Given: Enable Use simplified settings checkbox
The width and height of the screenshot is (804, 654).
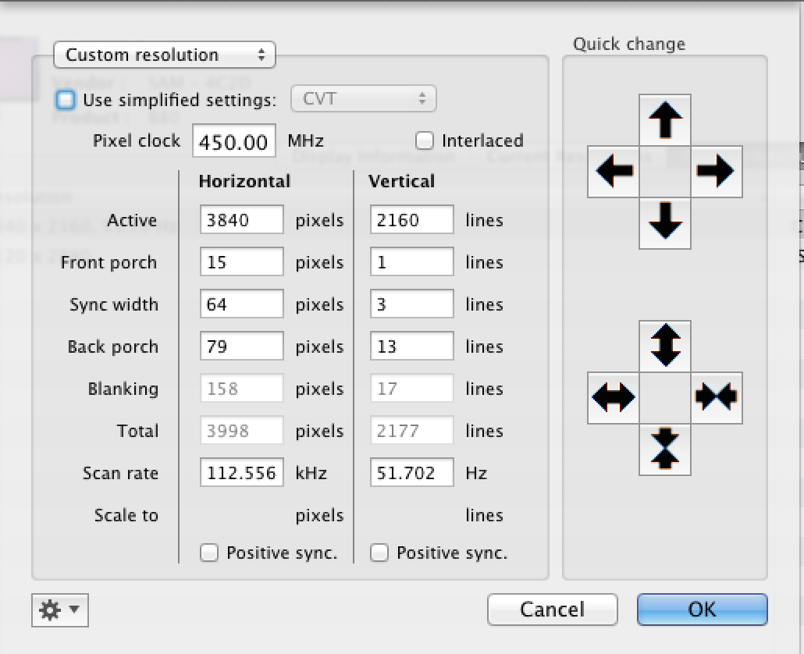Looking at the screenshot, I should tap(66, 99).
